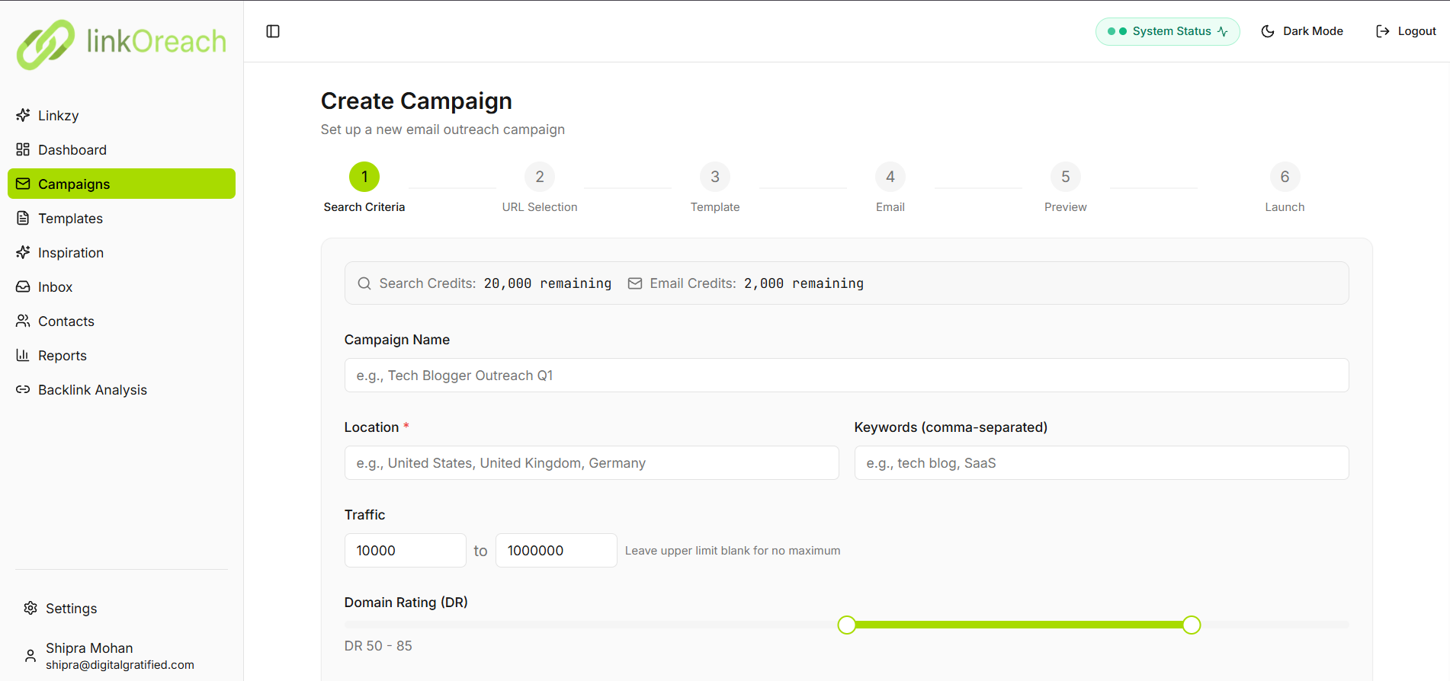Click the Contacts people icon
Image resolution: width=1450 pixels, height=681 pixels.
click(x=23, y=321)
